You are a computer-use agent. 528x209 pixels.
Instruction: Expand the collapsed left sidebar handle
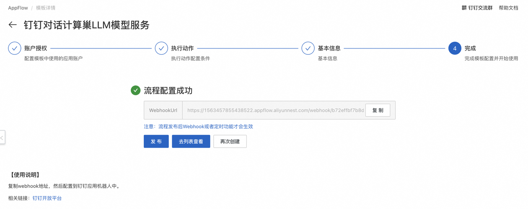[x=2, y=137]
